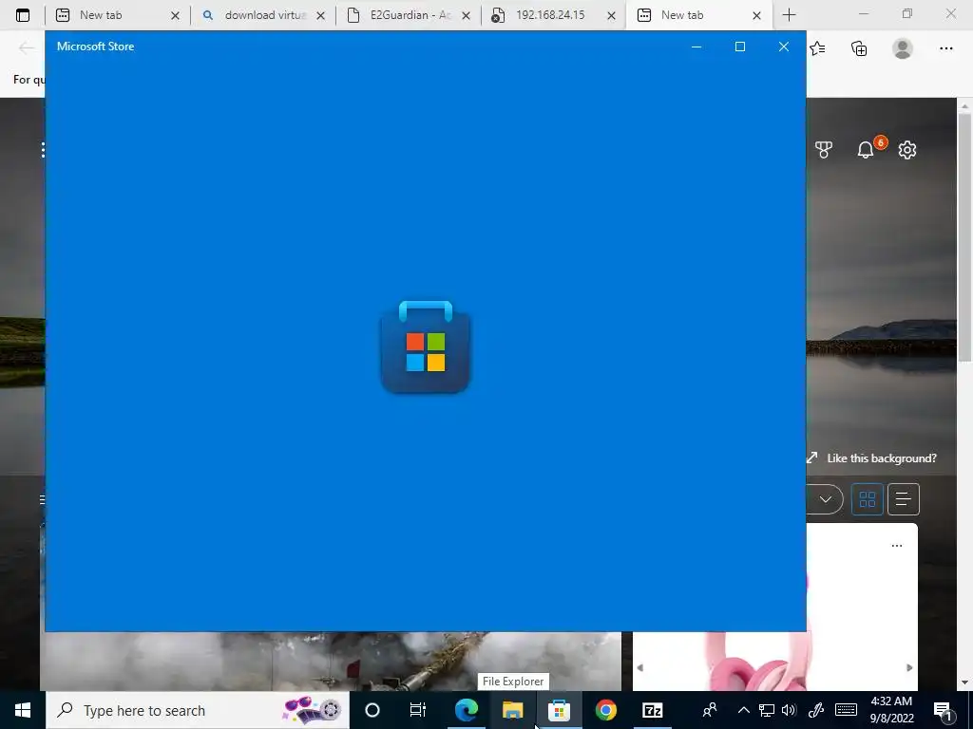Go back with Edge back arrow
This screenshot has width=973, height=729.
pos(26,48)
